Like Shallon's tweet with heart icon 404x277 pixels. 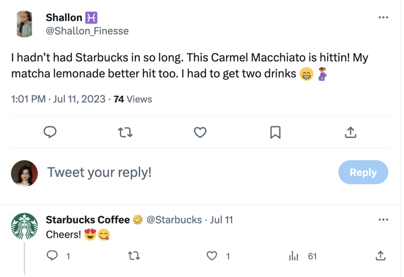pos(200,133)
